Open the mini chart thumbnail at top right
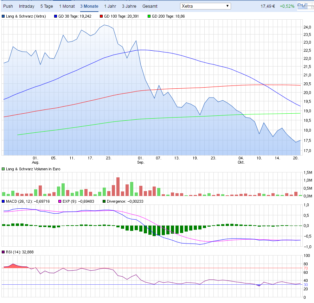314x303 pixels. [x=306, y=6]
